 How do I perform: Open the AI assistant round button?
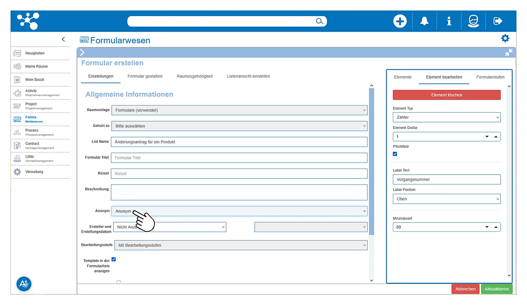[24, 284]
